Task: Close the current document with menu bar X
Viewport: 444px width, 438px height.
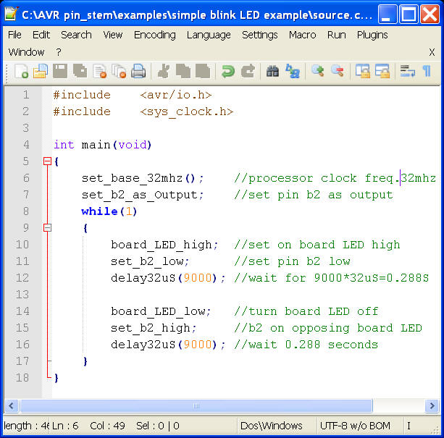Action: click(x=432, y=52)
